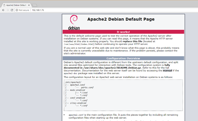Screen dimensions: 198x121
Task: Click the browser back arrow
Action: (x=4, y=10)
